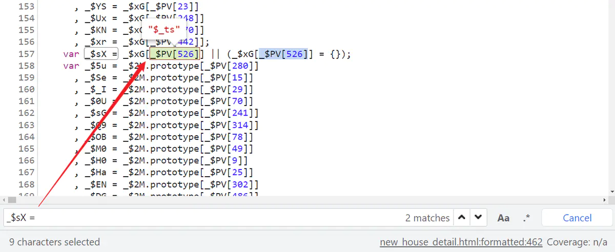The height and width of the screenshot is (252, 615).
Task: Jump to previous search match arrow
Action: [462, 218]
